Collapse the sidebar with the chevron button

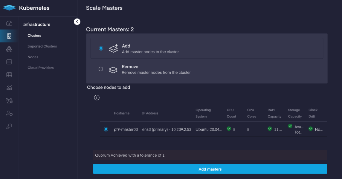(77, 22)
